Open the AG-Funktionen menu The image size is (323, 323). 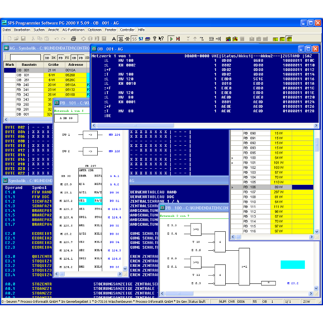coord(73,29)
